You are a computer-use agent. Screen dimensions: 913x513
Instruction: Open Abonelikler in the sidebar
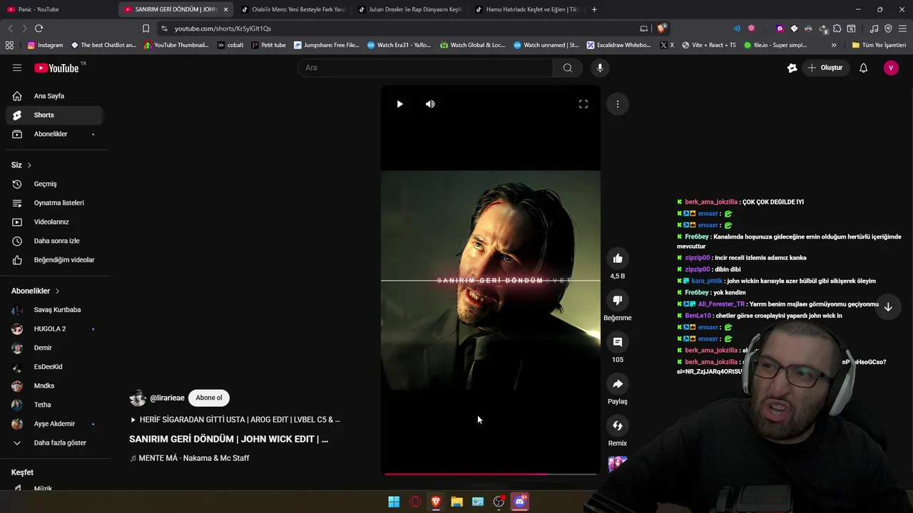[54, 134]
